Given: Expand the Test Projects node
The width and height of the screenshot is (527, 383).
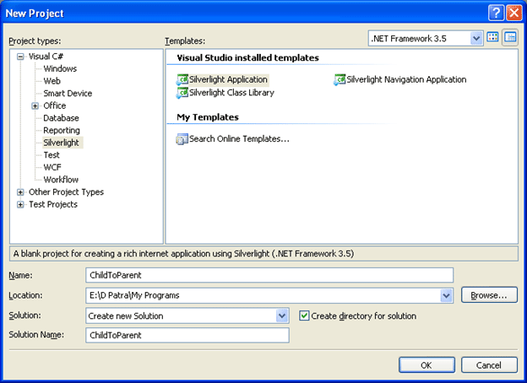Looking at the screenshot, I should coord(20,205).
